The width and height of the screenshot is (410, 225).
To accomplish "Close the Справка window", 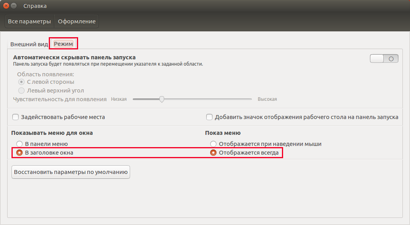I will click(x=6, y=6).
